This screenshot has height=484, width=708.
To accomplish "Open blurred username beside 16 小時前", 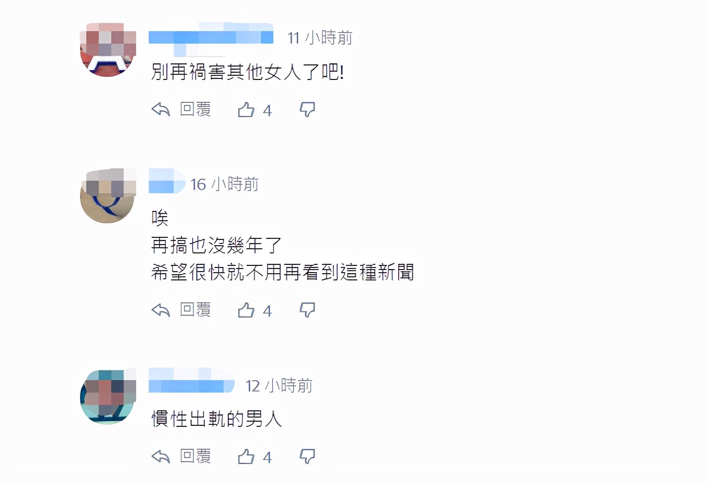I will (x=167, y=181).
